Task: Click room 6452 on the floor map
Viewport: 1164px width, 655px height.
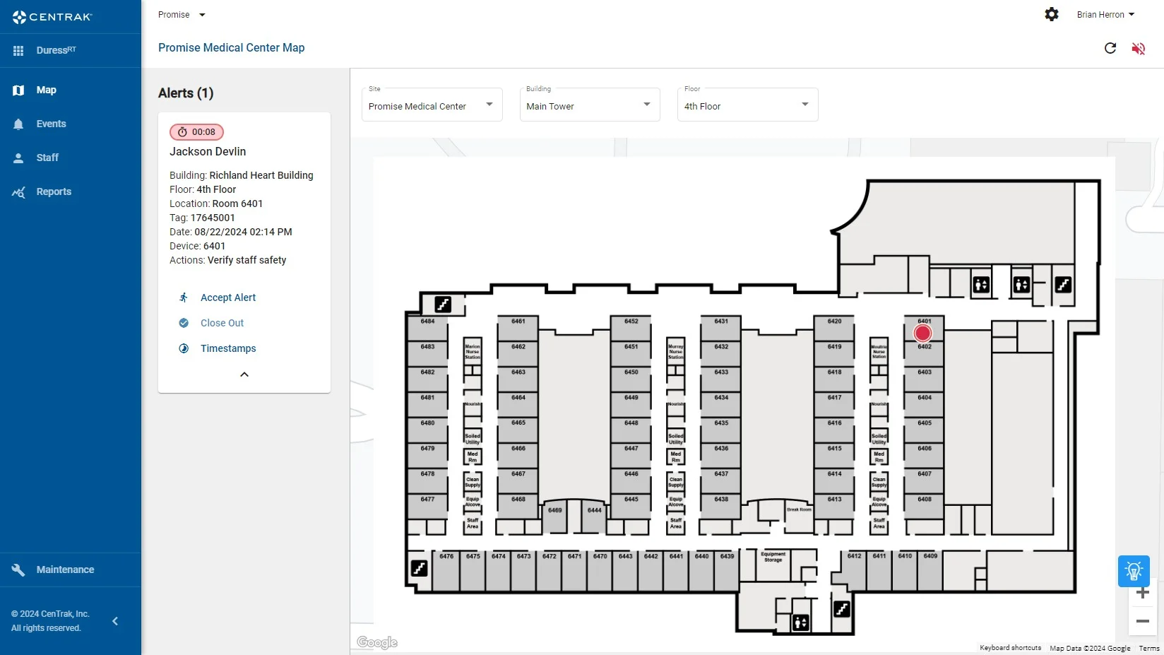Action: pos(631,328)
